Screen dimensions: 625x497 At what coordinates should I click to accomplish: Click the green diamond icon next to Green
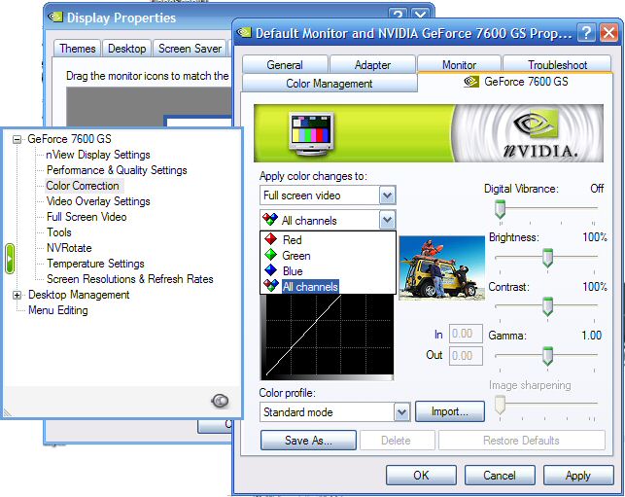point(270,255)
